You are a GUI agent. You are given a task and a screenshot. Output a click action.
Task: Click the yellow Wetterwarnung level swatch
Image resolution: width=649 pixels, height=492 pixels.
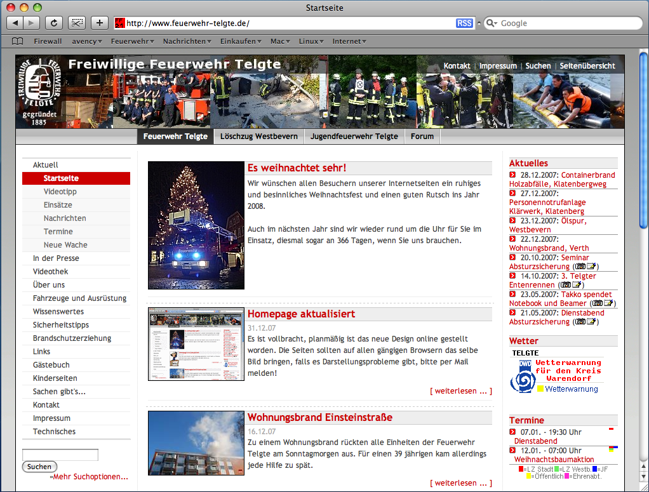click(x=540, y=389)
